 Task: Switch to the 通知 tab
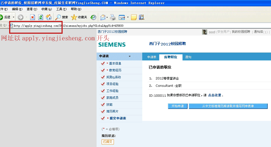tap(188, 57)
